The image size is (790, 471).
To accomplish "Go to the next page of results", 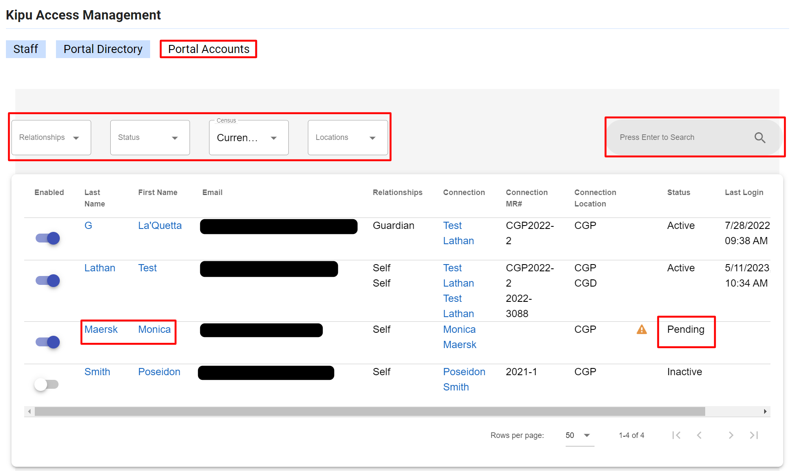I will click(731, 435).
